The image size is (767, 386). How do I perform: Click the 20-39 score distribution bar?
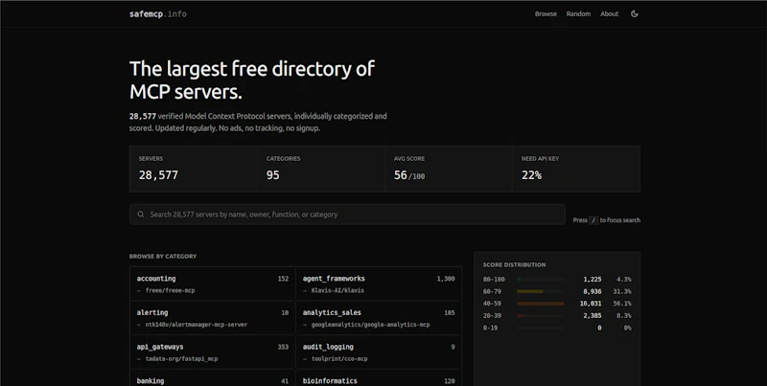[x=540, y=316]
